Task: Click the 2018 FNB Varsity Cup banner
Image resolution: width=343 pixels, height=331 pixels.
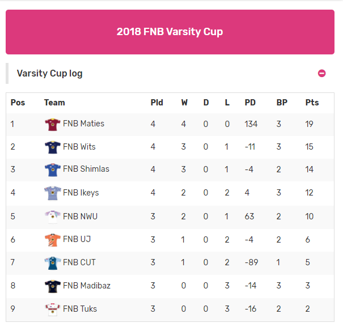Action: tap(170, 32)
